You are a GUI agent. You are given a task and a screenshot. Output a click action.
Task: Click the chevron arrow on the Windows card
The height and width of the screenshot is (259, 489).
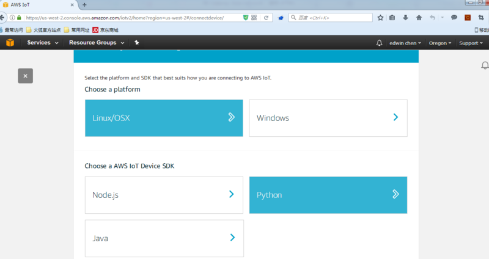pyautogui.click(x=395, y=117)
